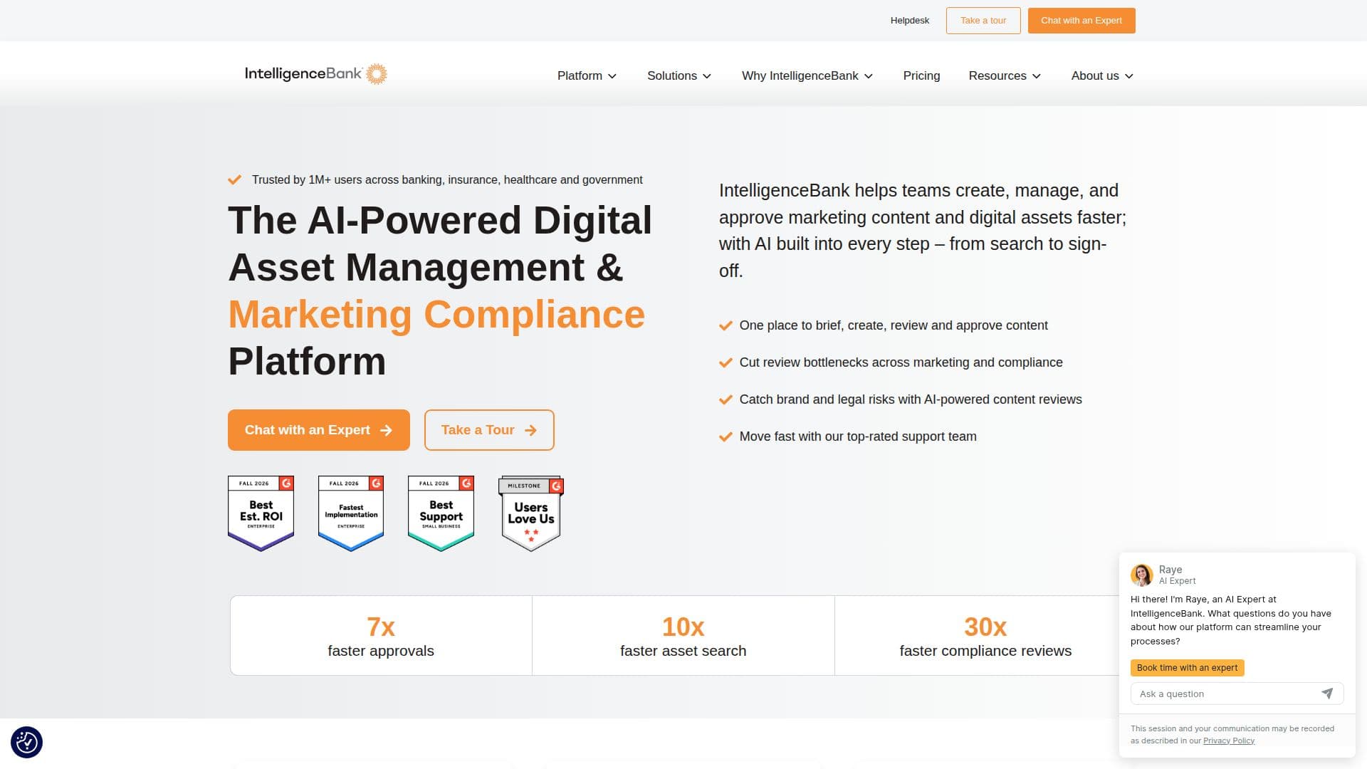This screenshot has width=1367, height=769.
Task: Click 'Move fast with our top-rated' text
Action: point(858,436)
